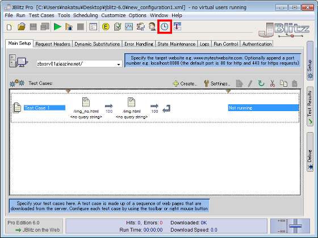Image resolution: width=318 pixels, height=238 pixels.
Task: Open the Tools menu
Action: (64, 15)
